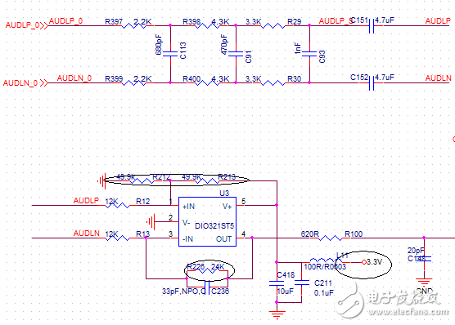Click the R100 resistor symbol
This screenshot has height=325, width=455.
[x=331, y=238]
